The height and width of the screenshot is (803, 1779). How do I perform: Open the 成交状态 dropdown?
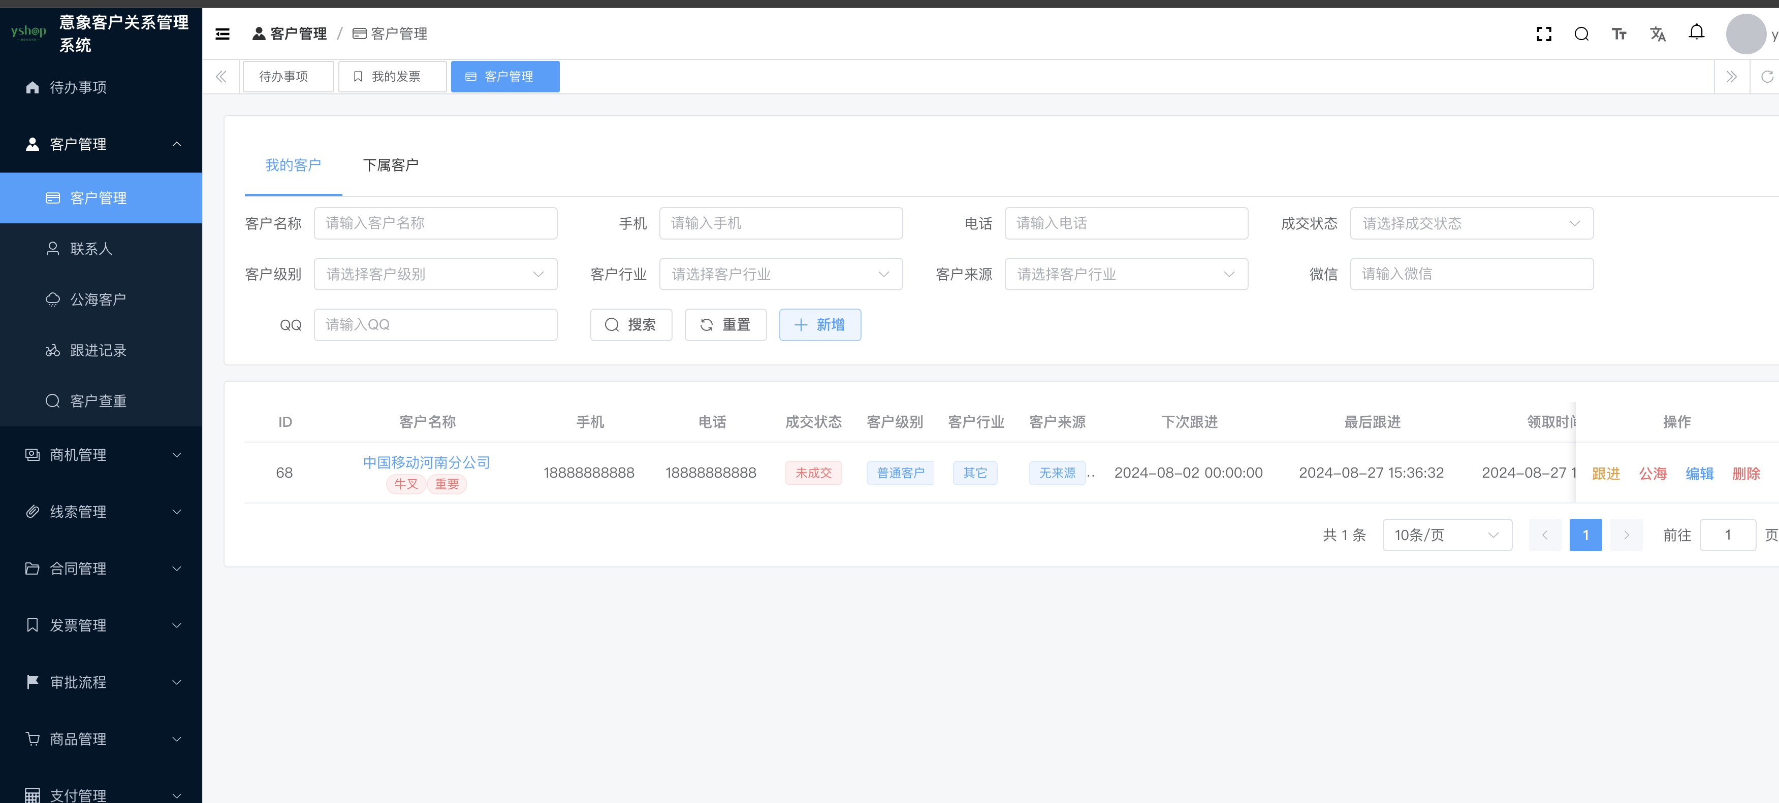coord(1471,223)
